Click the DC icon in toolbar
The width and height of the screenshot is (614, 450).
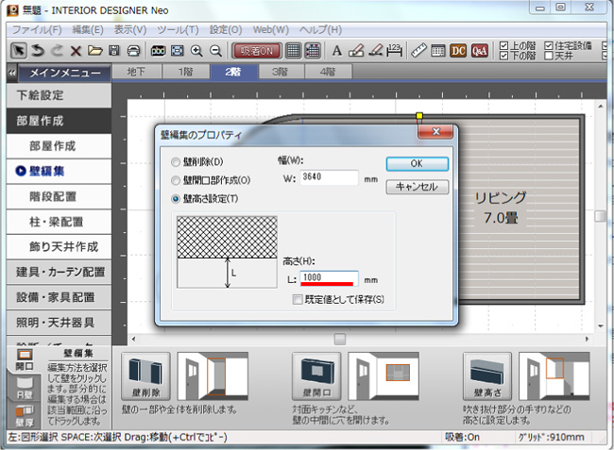[x=458, y=50]
